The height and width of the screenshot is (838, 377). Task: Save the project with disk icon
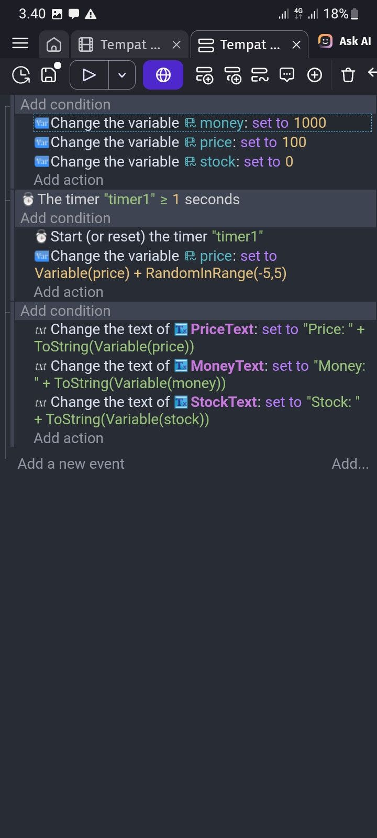point(50,74)
